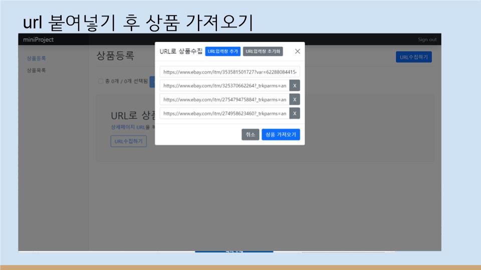Remove the 275479475884 URL row with X

295,99
